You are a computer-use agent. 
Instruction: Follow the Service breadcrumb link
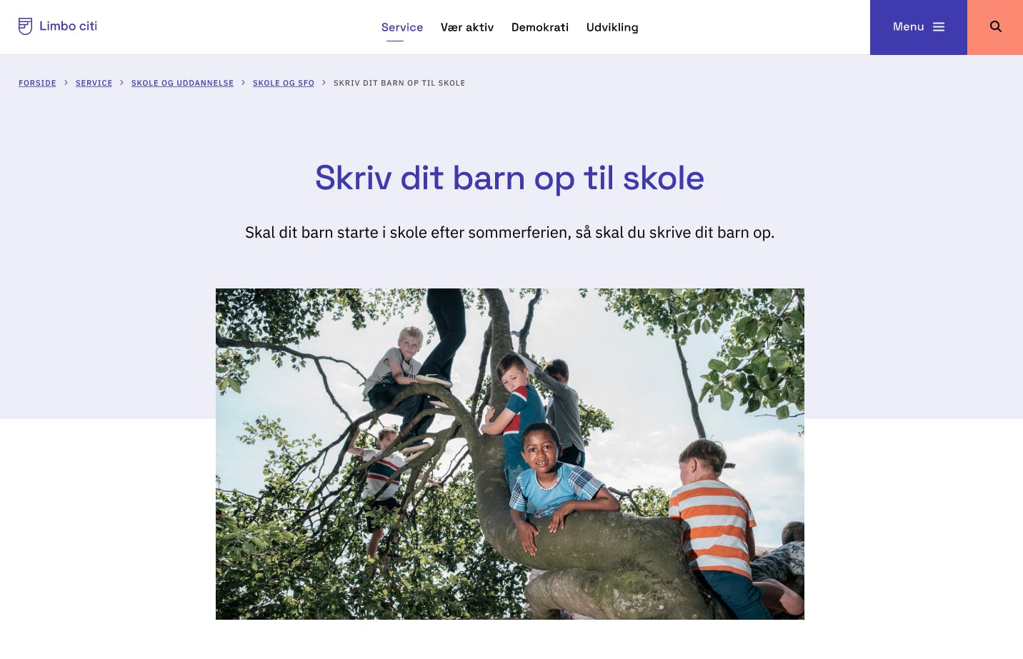94,83
